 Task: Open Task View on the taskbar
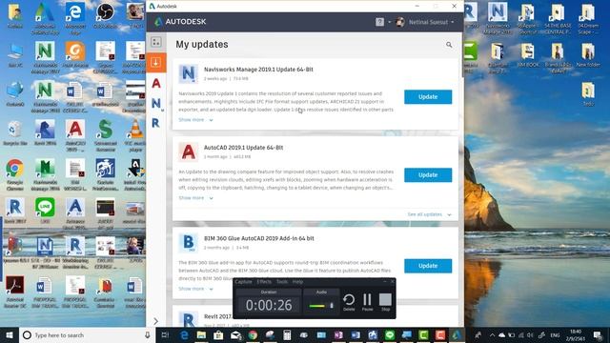(165, 334)
